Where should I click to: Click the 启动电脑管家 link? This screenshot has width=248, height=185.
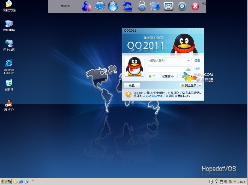pos(154,96)
